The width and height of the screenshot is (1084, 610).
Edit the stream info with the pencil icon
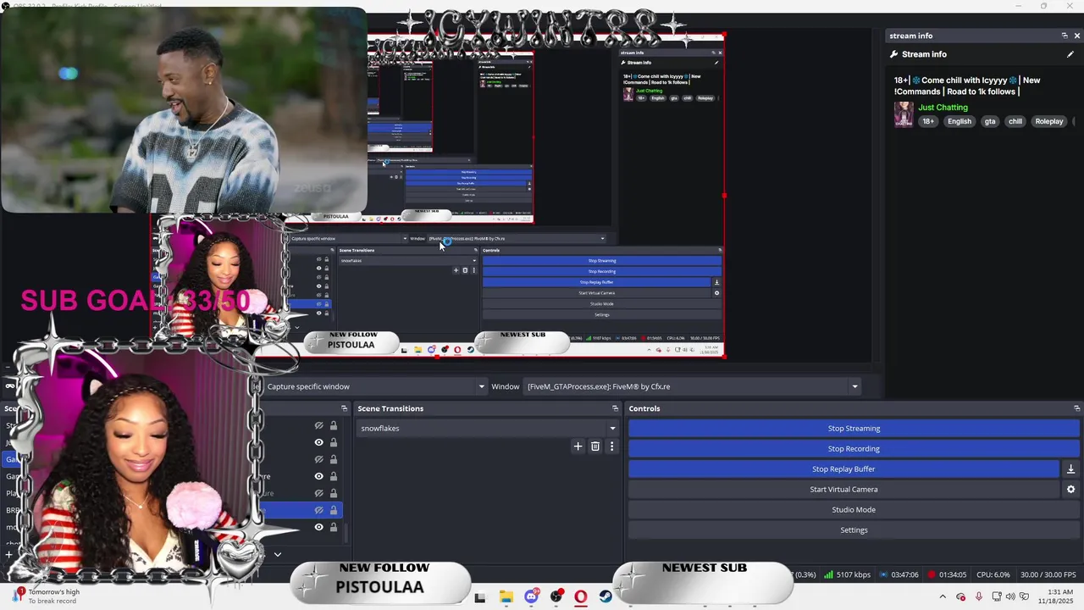tap(1070, 54)
